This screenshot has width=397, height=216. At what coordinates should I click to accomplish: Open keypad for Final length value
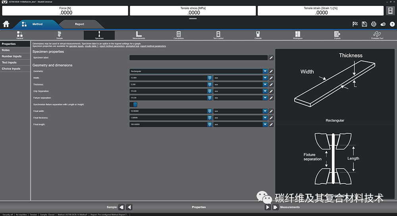point(210,124)
